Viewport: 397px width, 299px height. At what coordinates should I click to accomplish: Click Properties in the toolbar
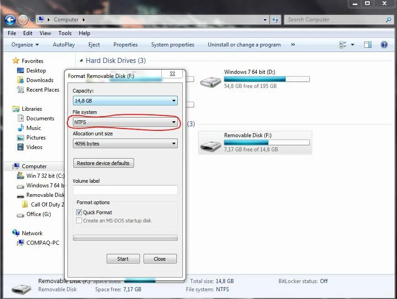click(x=125, y=45)
